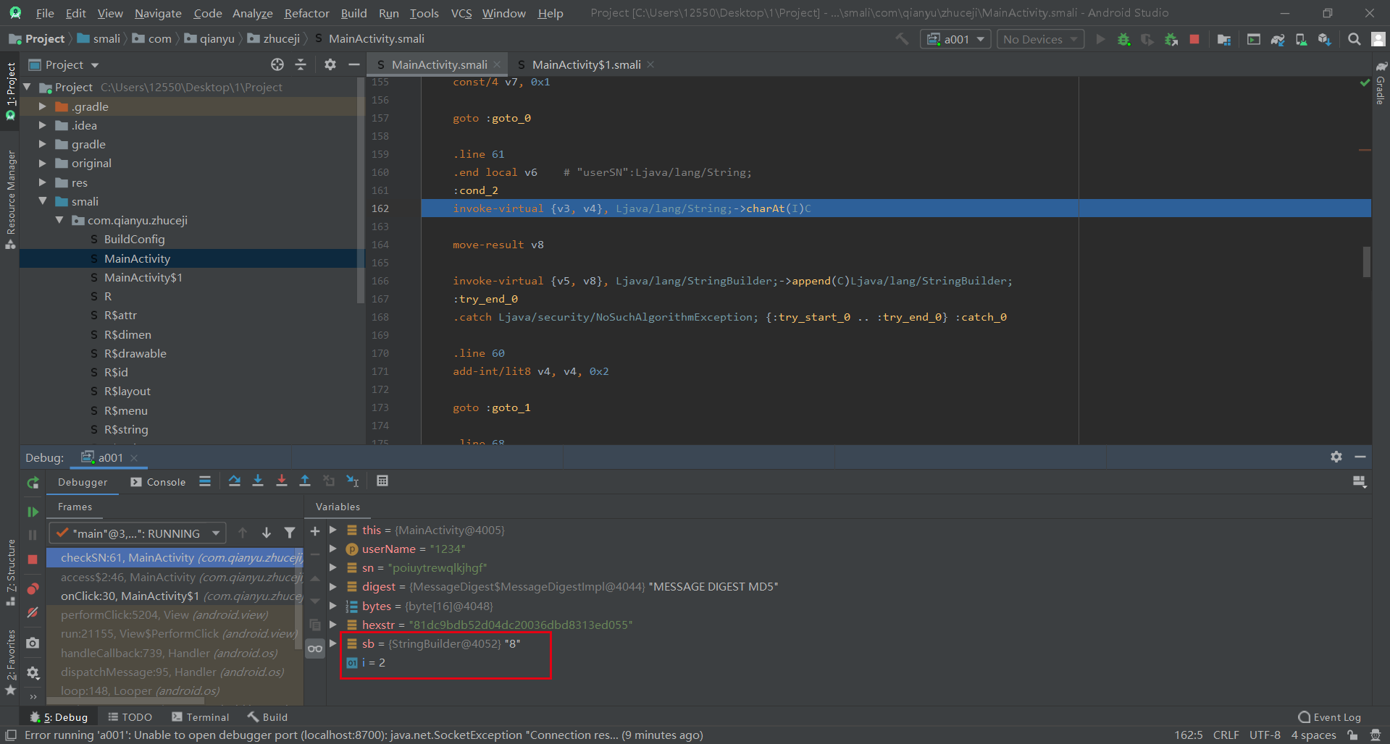The height and width of the screenshot is (744, 1390).
Task: Click Show Execution Point icon
Action: click(x=205, y=481)
